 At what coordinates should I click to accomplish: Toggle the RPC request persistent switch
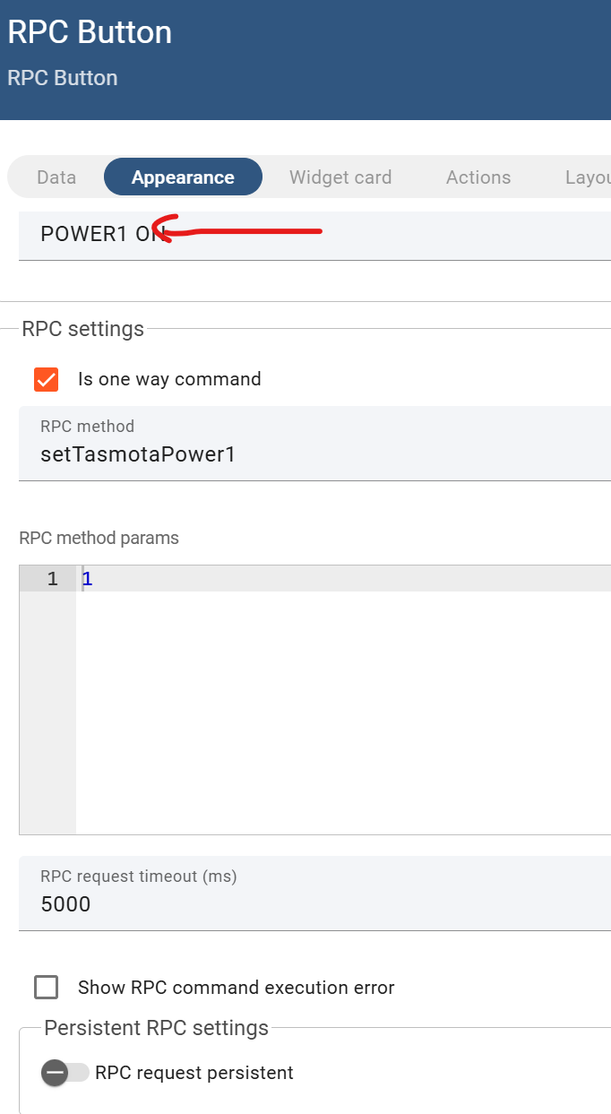65,1073
